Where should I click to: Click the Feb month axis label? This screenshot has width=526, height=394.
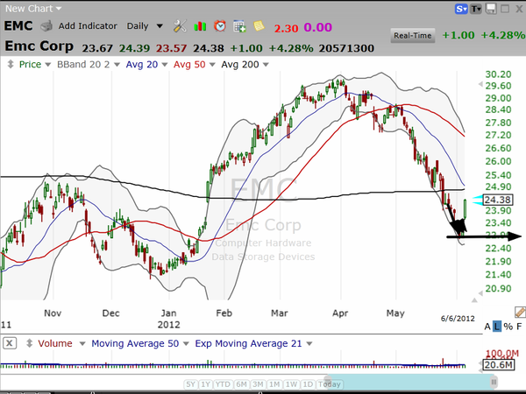[x=224, y=313]
